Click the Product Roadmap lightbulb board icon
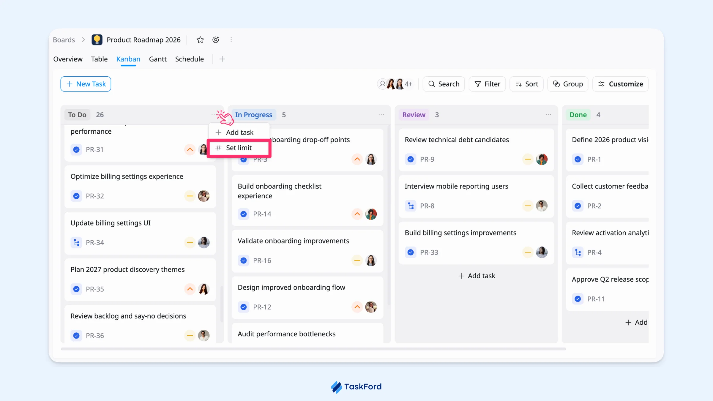This screenshot has width=713, height=401. (x=97, y=40)
